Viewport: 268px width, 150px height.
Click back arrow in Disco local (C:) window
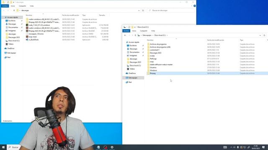[x=125, y=35]
